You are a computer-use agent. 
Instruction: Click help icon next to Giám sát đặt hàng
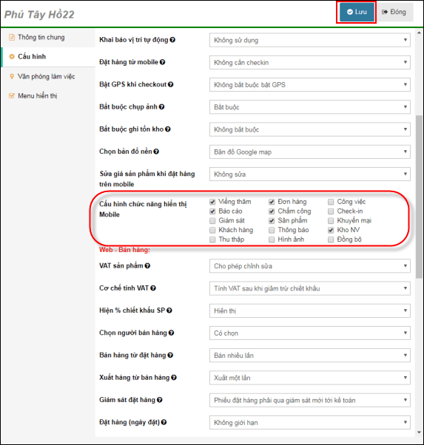[159, 400]
